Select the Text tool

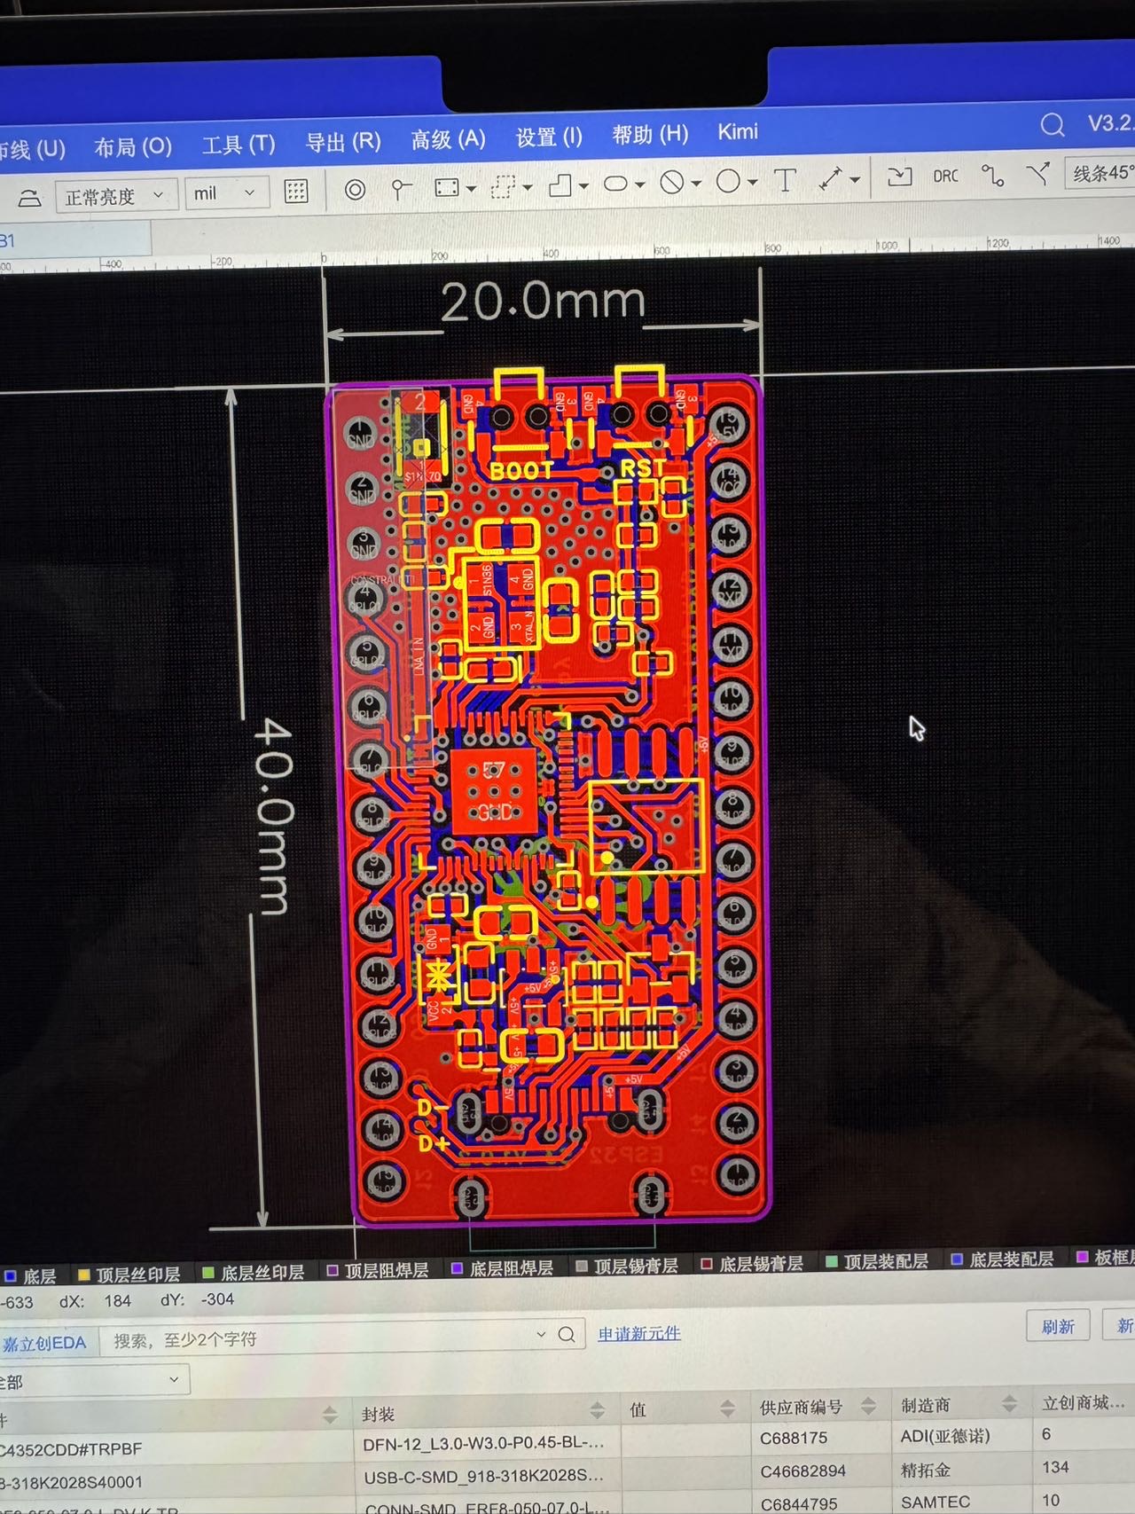[785, 180]
